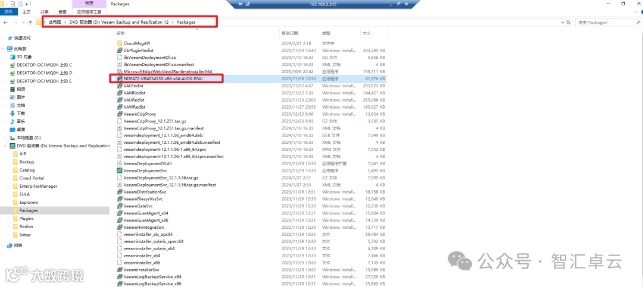Expand 本地磁盘 (C:) tree node

[x=5, y=138]
